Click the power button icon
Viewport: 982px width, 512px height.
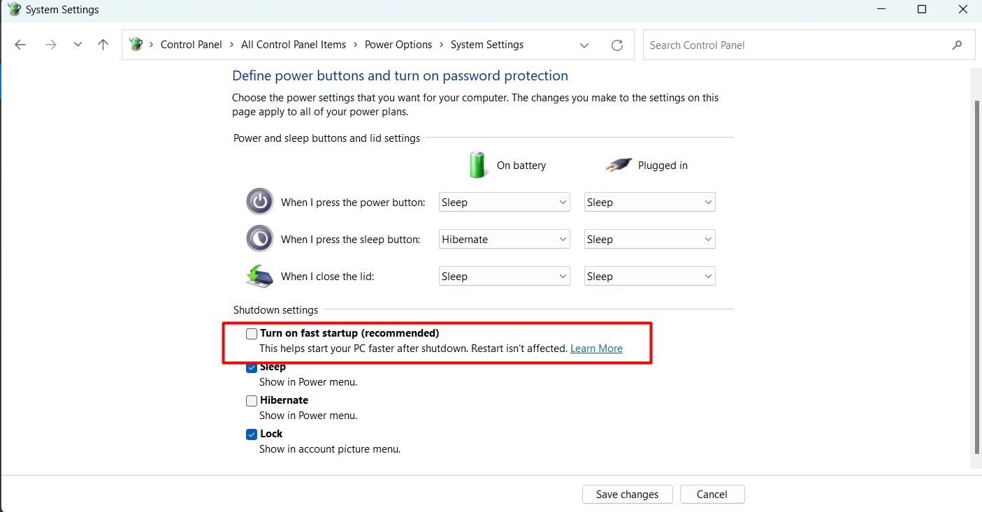point(259,202)
